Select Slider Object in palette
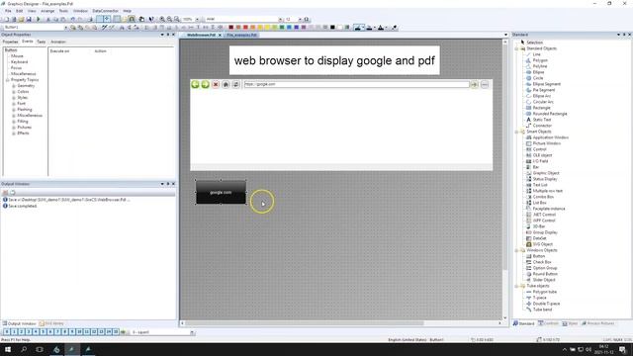This screenshot has width=633, height=356. coord(544,280)
